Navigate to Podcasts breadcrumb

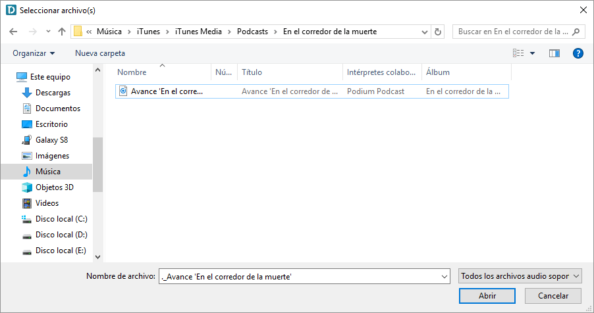coord(252,32)
